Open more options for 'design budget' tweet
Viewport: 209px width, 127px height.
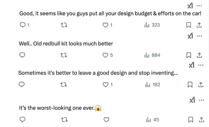[x=199, y=6]
